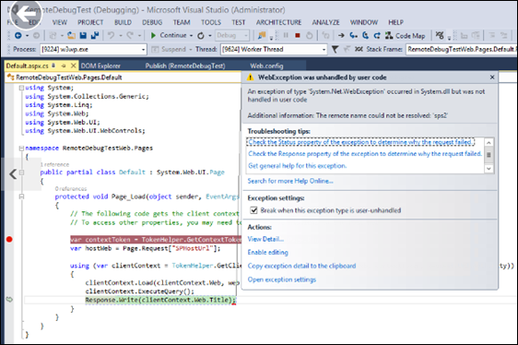Image resolution: width=518 pixels, height=345 pixels.
Task: Click troubleshooting tips scroll up arrow
Action: point(489,143)
